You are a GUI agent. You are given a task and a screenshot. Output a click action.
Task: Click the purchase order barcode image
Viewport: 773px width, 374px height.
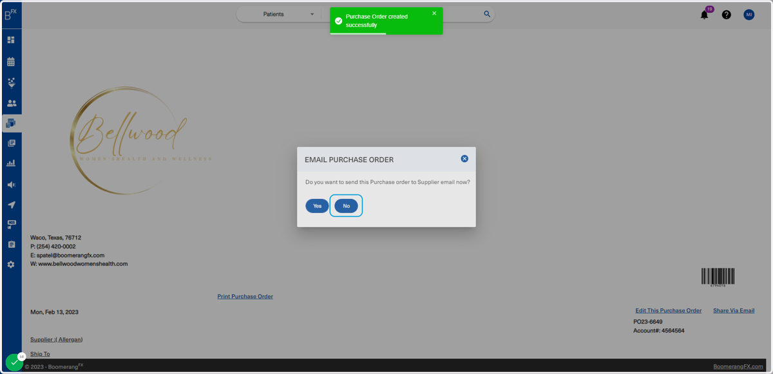point(718,277)
